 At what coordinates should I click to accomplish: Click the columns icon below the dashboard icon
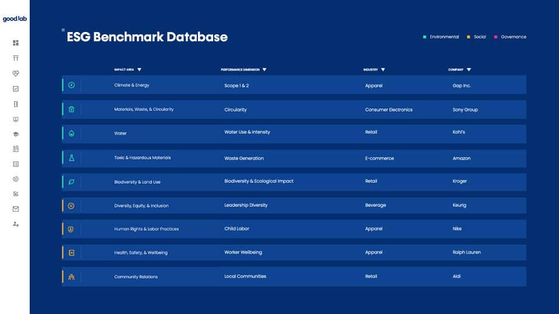point(16,58)
